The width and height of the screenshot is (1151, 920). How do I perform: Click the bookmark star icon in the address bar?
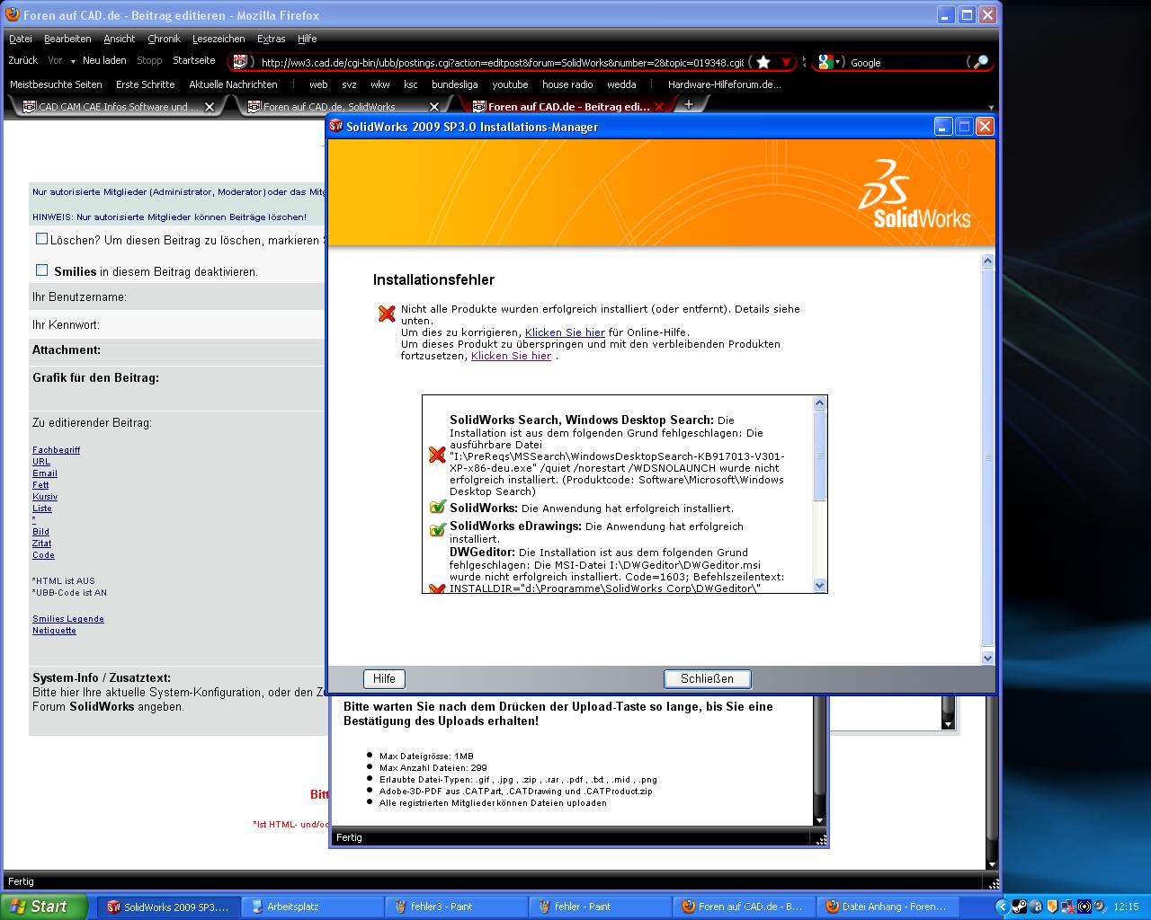click(763, 62)
